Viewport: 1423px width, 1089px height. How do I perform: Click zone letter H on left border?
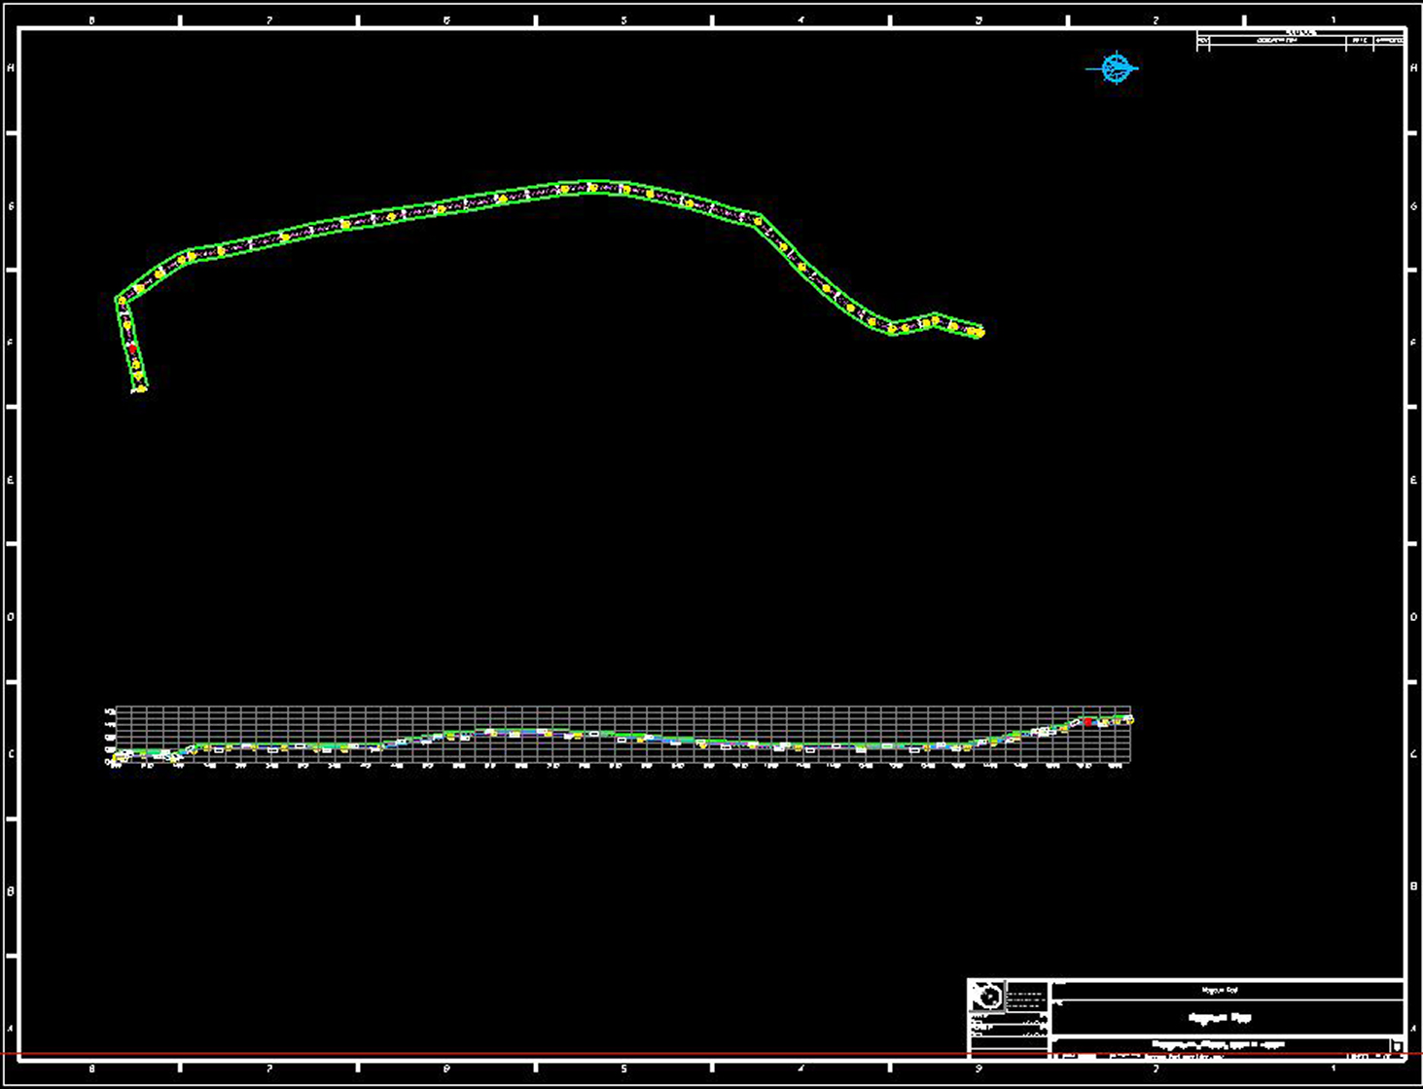(11, 68)
